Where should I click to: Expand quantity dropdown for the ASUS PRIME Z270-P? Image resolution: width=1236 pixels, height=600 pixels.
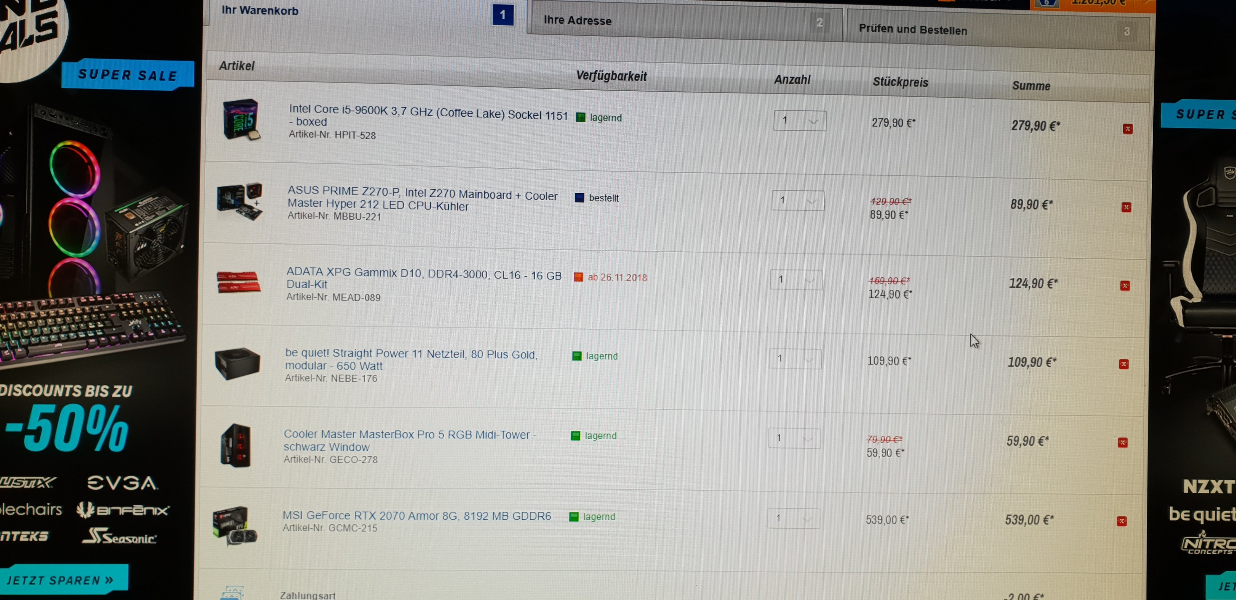point(798,200)
